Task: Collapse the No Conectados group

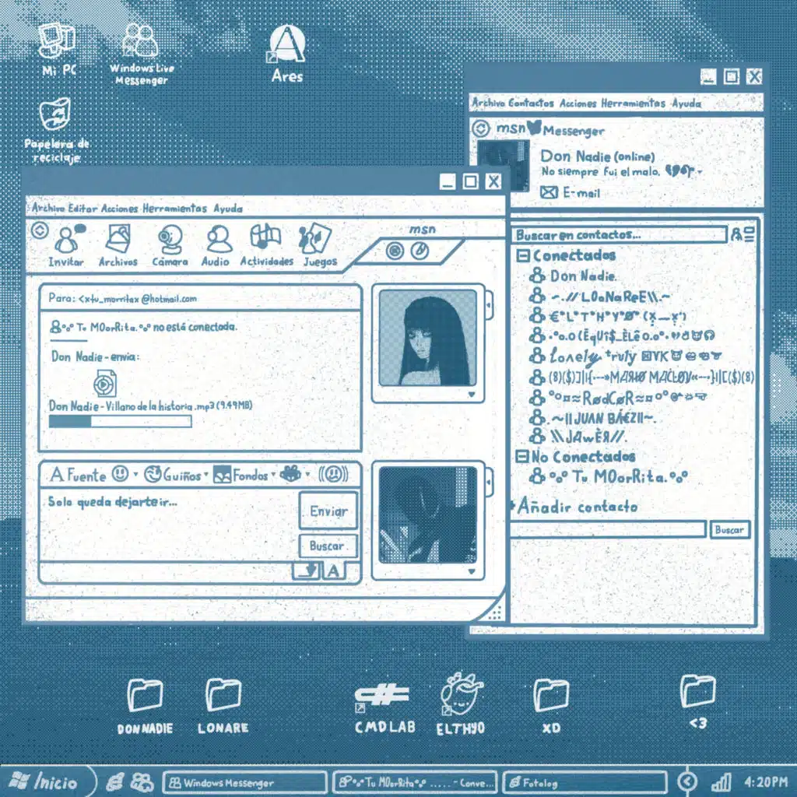Action: click(522, 456)
